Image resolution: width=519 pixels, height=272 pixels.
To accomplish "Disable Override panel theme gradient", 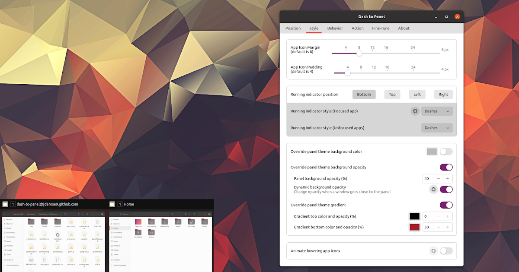I will pyautogui.click(x=446, y=205).
